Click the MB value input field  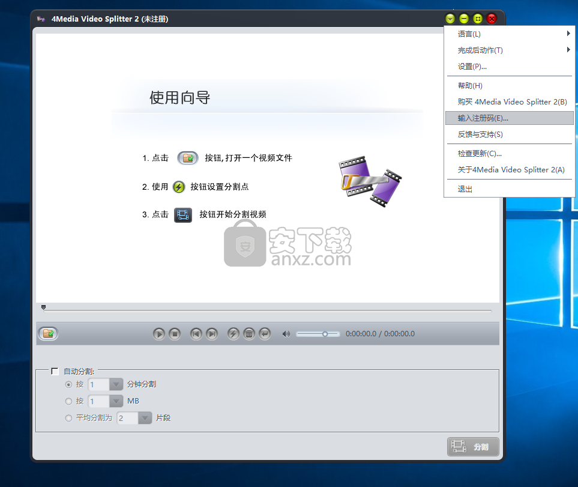[x=99, y=401]
